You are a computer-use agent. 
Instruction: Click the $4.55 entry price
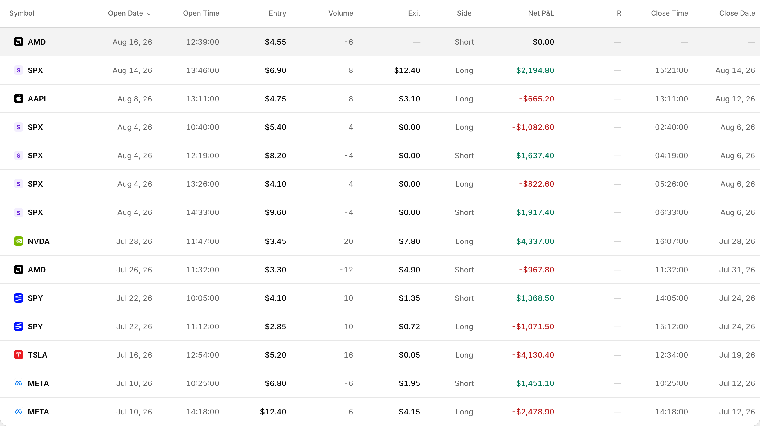coord(276,42)
